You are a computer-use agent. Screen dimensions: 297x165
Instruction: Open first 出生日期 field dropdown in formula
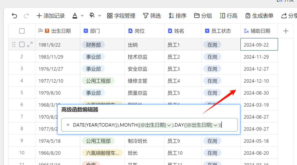[169, 125]
